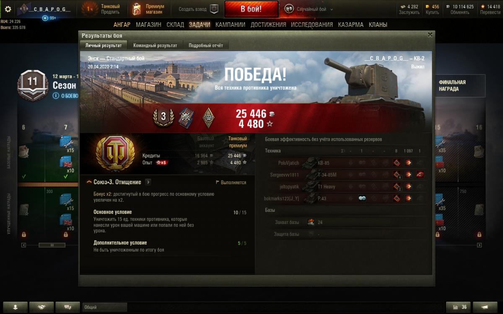The width and height of the screenshot is (503, 314).
Task: Click the handshake referral icon
Action: [41, 307]
